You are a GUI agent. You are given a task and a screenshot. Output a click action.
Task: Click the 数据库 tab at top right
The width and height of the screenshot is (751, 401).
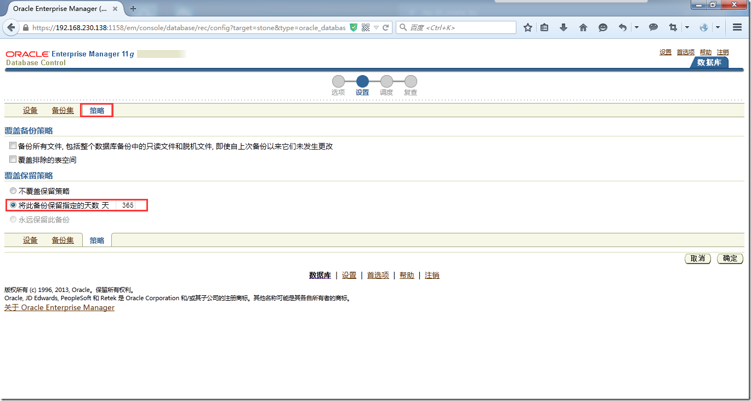(x=709, y=62)
